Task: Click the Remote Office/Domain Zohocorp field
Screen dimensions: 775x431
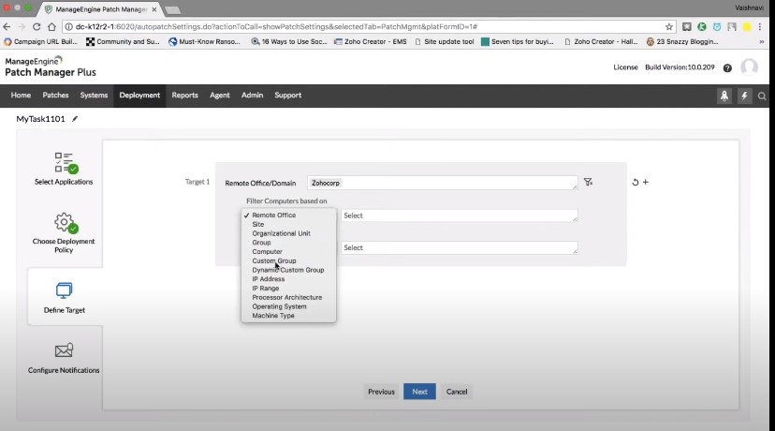Action: (443, 183)
